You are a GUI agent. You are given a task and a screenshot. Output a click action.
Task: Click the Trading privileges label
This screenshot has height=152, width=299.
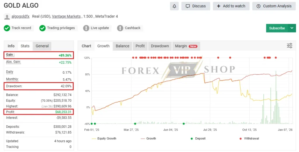click(61, 28)
